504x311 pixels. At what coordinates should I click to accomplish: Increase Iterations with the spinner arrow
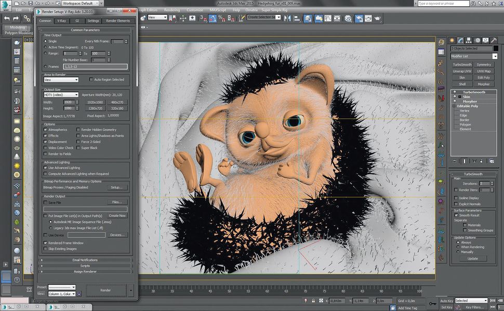(x=491, y=182)
